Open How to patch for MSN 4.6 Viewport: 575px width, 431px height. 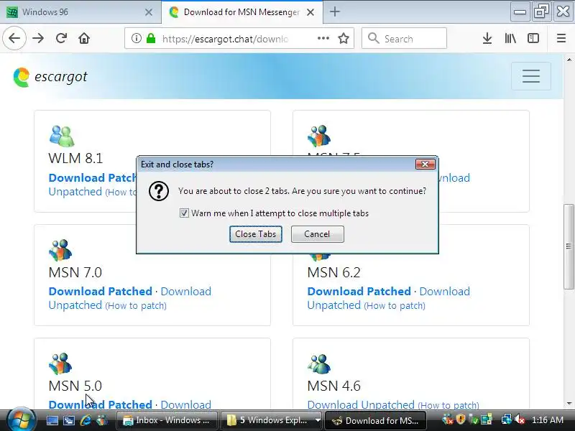click(448, 405)
